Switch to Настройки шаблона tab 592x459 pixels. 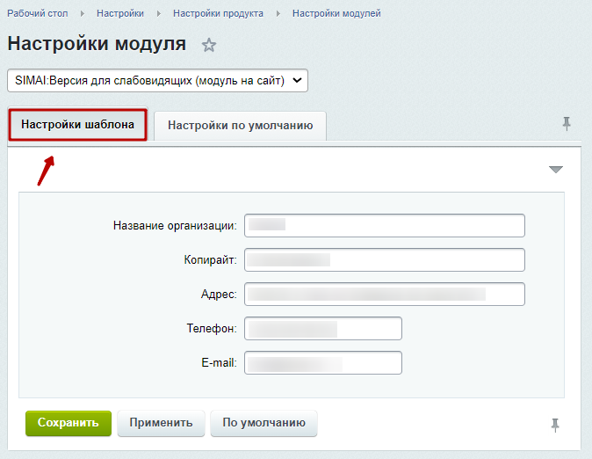tap(77, 125)
